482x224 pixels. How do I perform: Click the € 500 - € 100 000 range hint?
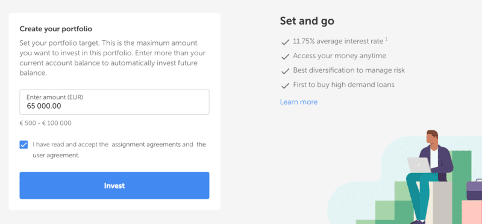46,123
